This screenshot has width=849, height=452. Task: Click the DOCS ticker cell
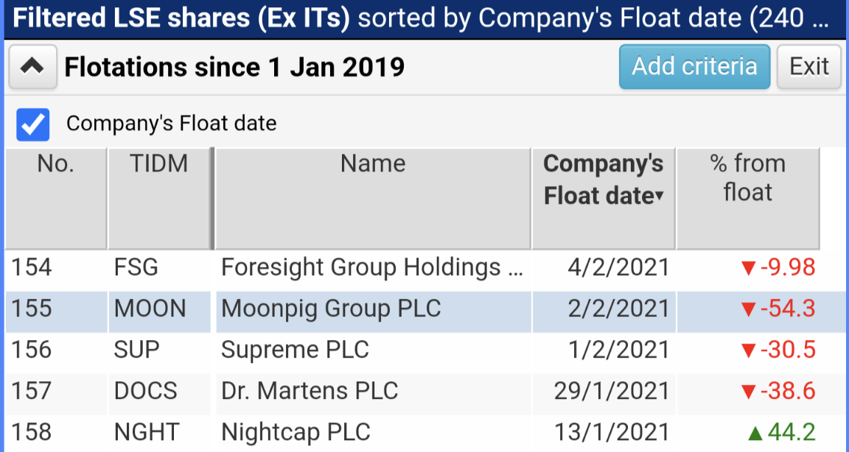158,391
